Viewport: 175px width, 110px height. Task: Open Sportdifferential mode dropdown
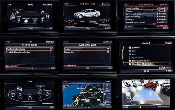click(162, 16)
